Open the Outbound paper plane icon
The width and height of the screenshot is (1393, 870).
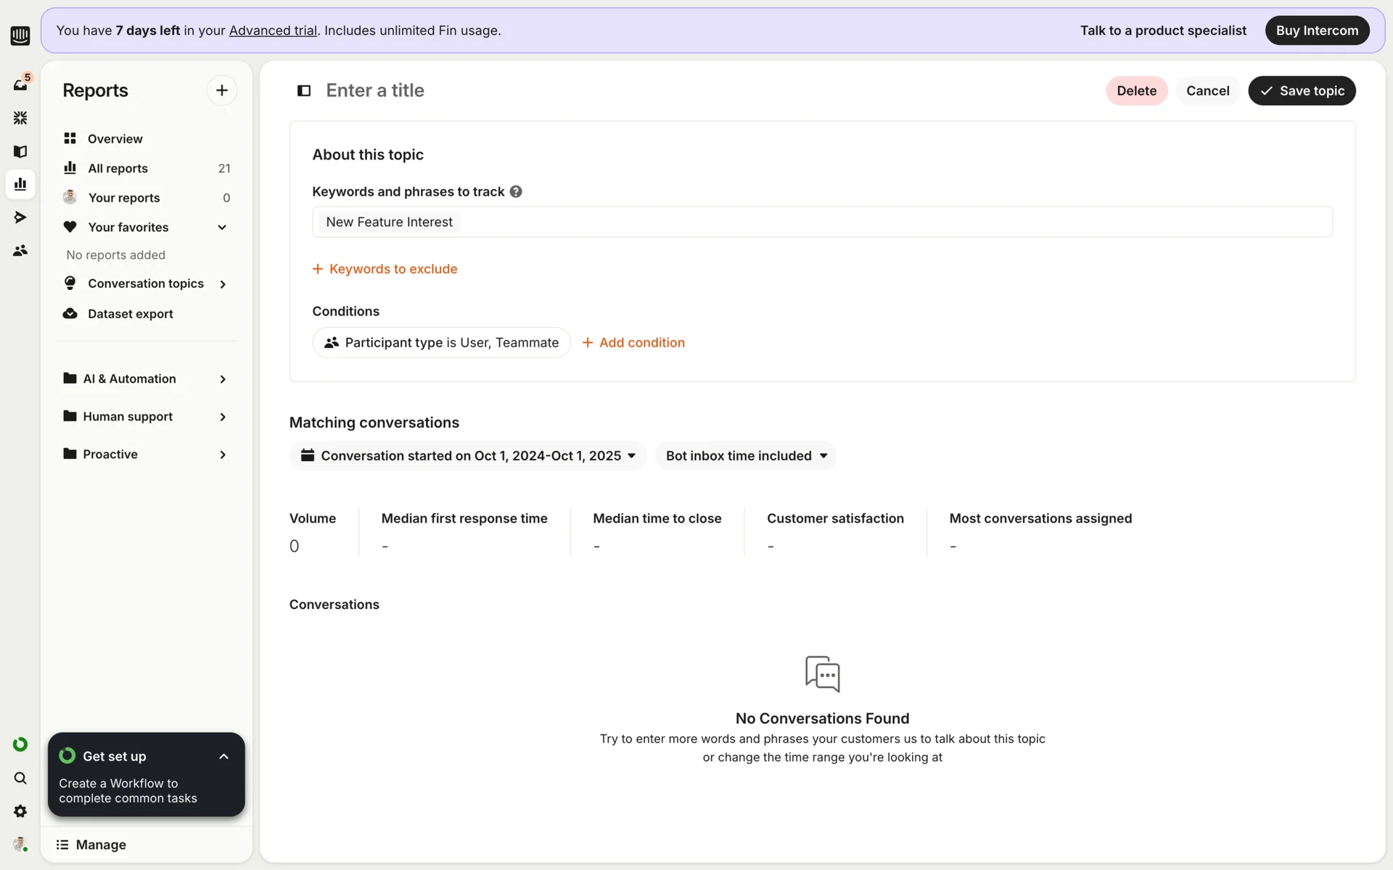tap(20, 217)
